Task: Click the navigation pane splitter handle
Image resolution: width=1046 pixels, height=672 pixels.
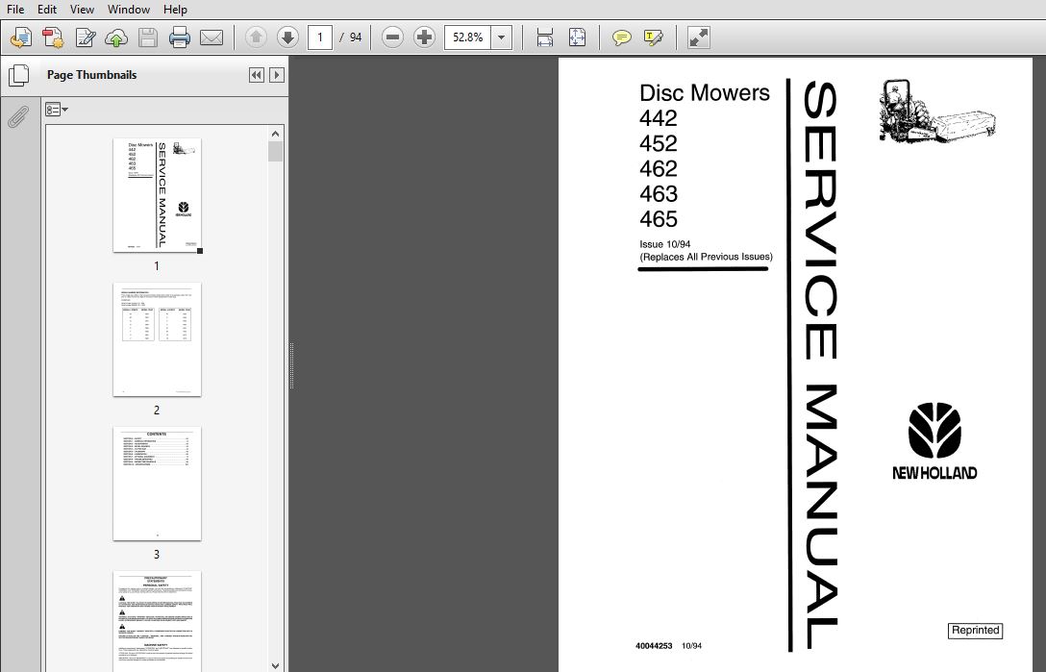Action: (x=291, y=365)
